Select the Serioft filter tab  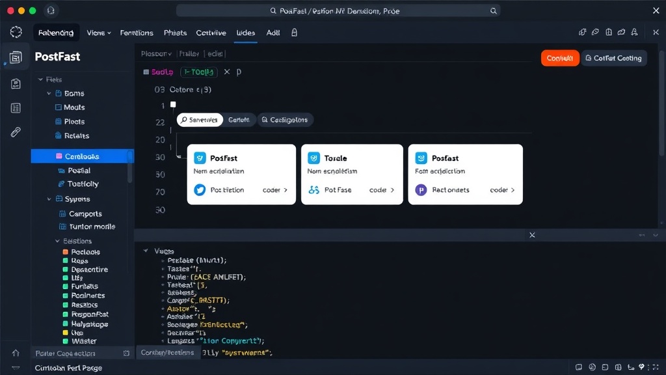click(239, 120)
